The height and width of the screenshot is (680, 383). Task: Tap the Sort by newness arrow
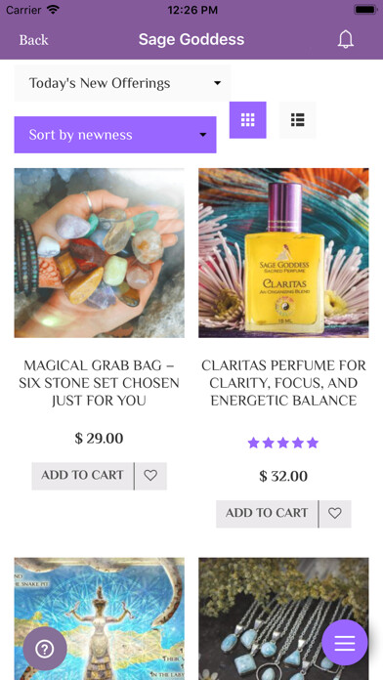point(202,135)
